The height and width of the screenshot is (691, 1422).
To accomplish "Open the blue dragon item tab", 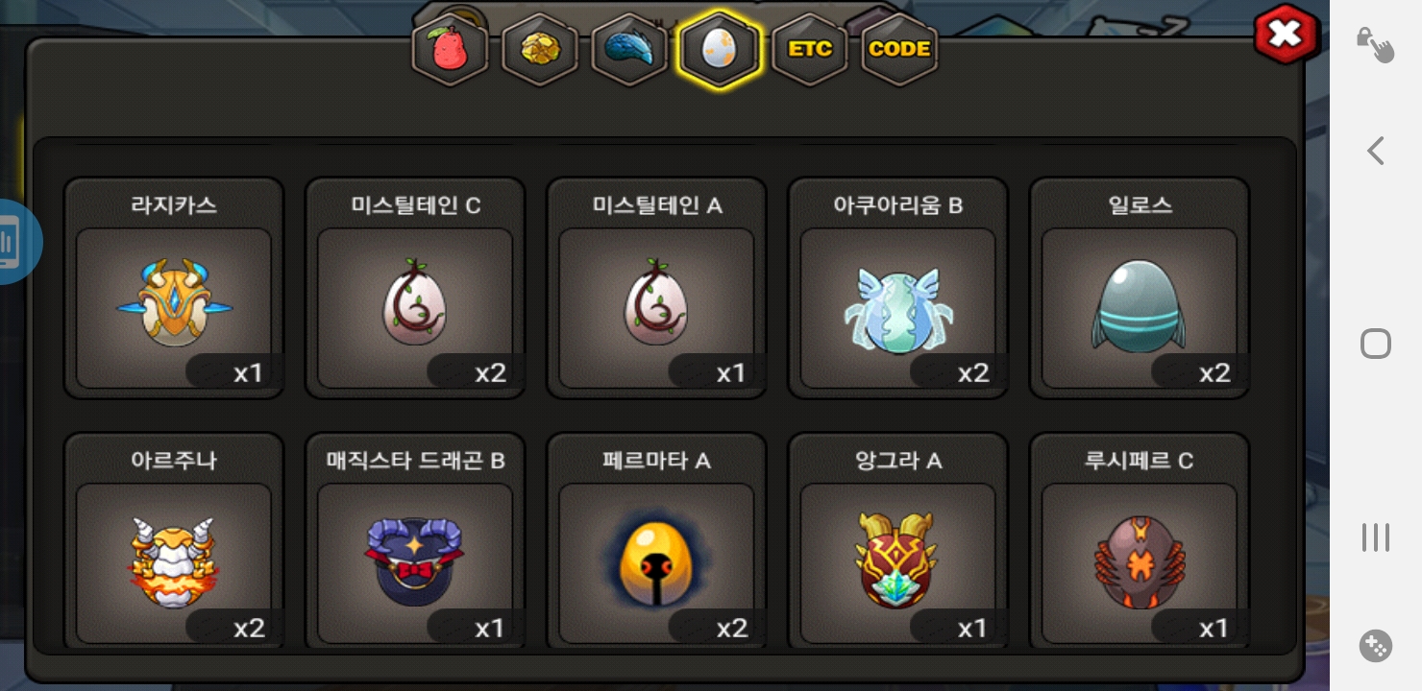I will pyautogui.click(x=629, y=49).
